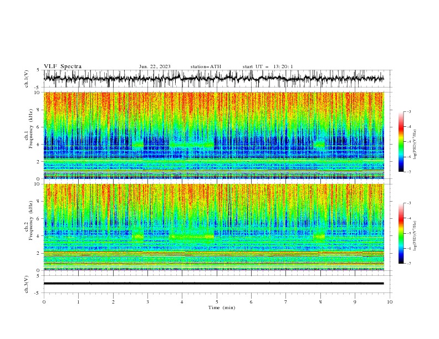This screenshot has height=339, width=439.
Task: Click the ch.2 spectrogram color bar
Action: point(401,233)
